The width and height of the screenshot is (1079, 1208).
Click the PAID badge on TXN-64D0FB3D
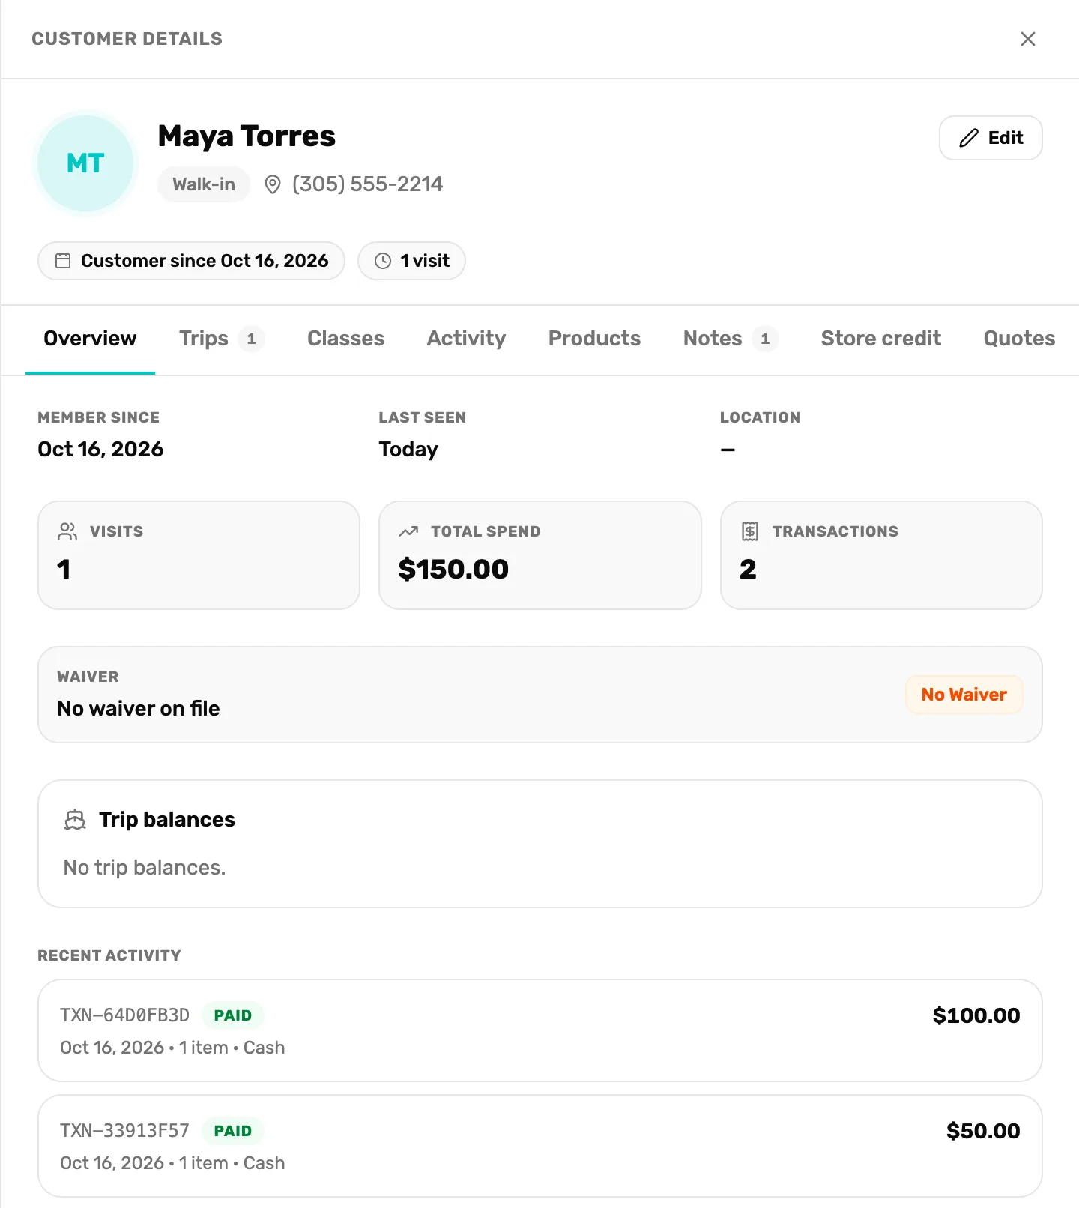pos(233,1015)
